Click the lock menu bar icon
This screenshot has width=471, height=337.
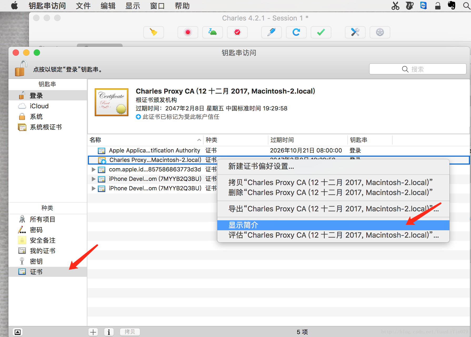(438, 6)
